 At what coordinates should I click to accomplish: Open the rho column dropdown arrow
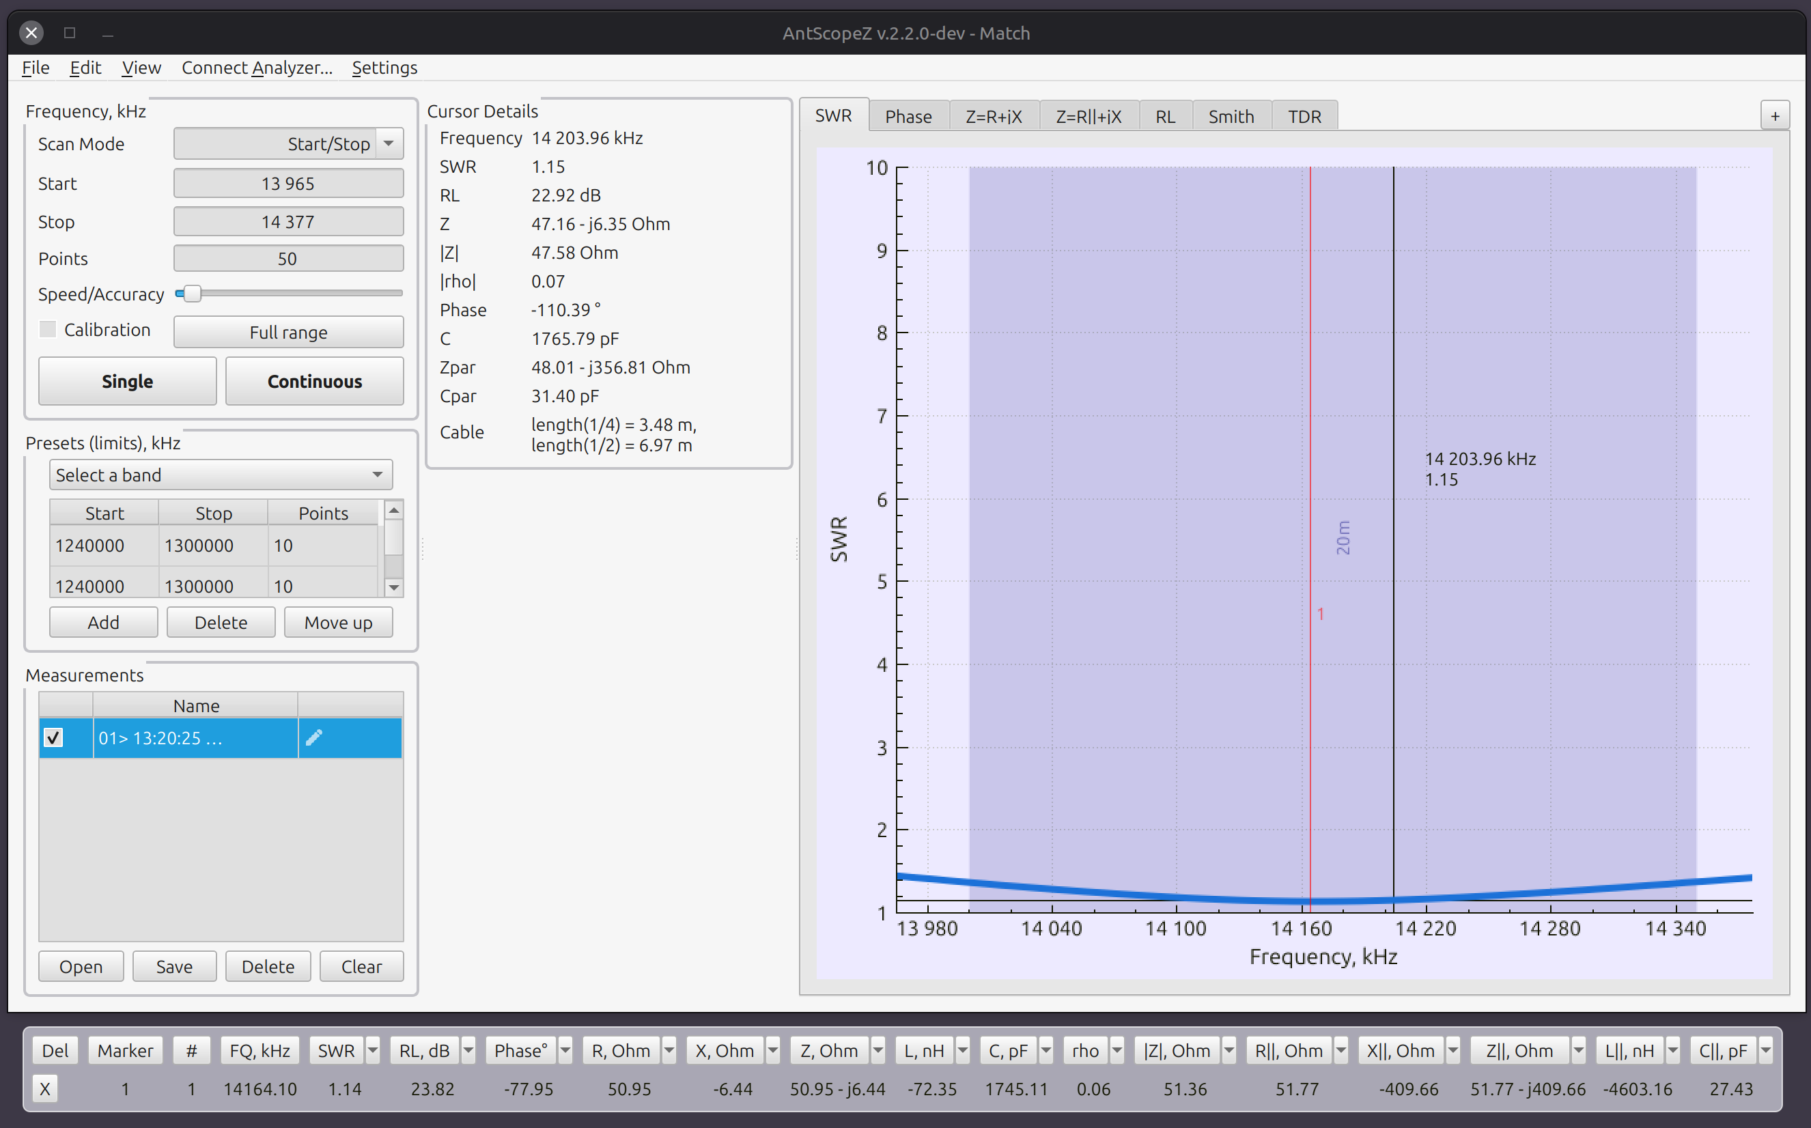pos(1117,1050)
